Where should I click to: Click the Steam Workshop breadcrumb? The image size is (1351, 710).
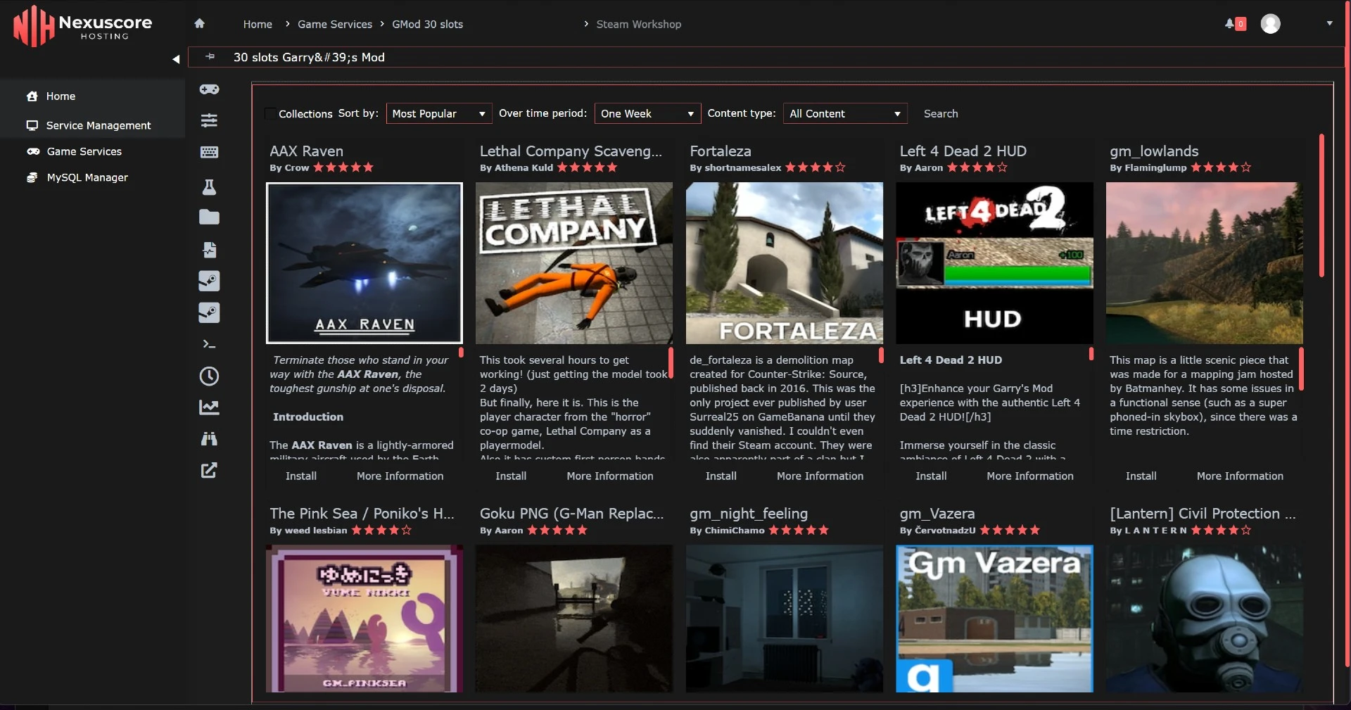click(x=639, y=24)
